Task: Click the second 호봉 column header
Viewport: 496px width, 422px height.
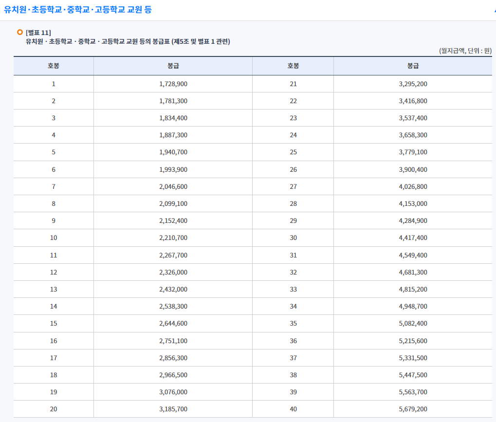Action: coord(293,66)
